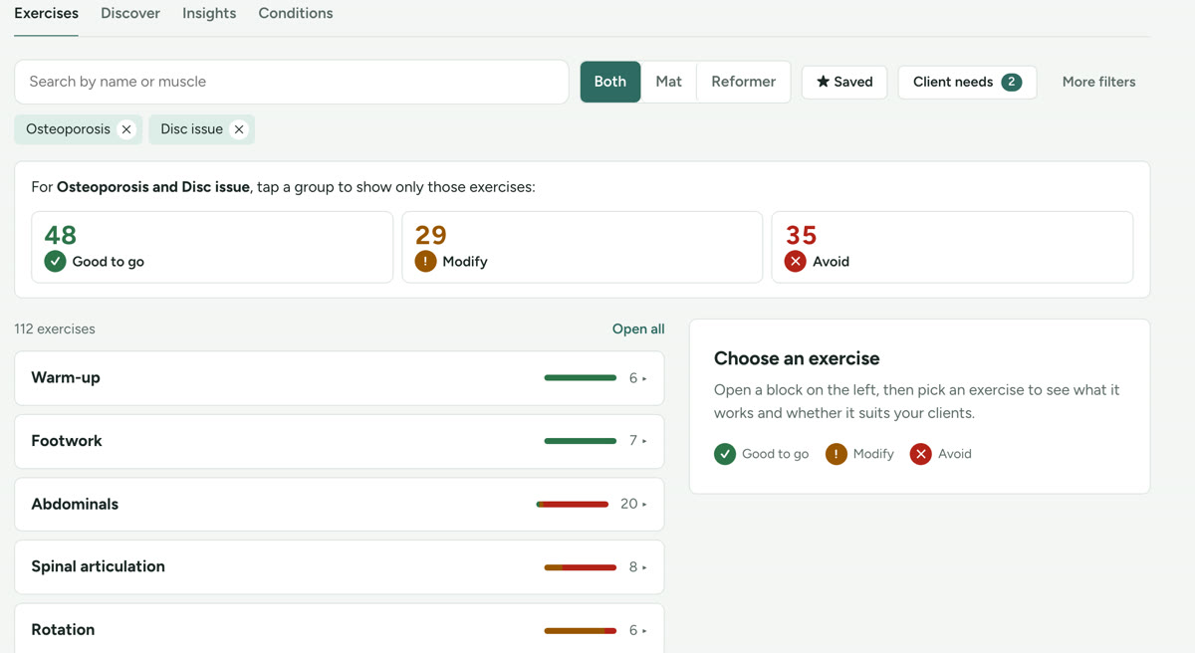Click the Modify legend icon in Choose an exercise panel
Screen dimensions: 1195x653
tap(836, 454)
